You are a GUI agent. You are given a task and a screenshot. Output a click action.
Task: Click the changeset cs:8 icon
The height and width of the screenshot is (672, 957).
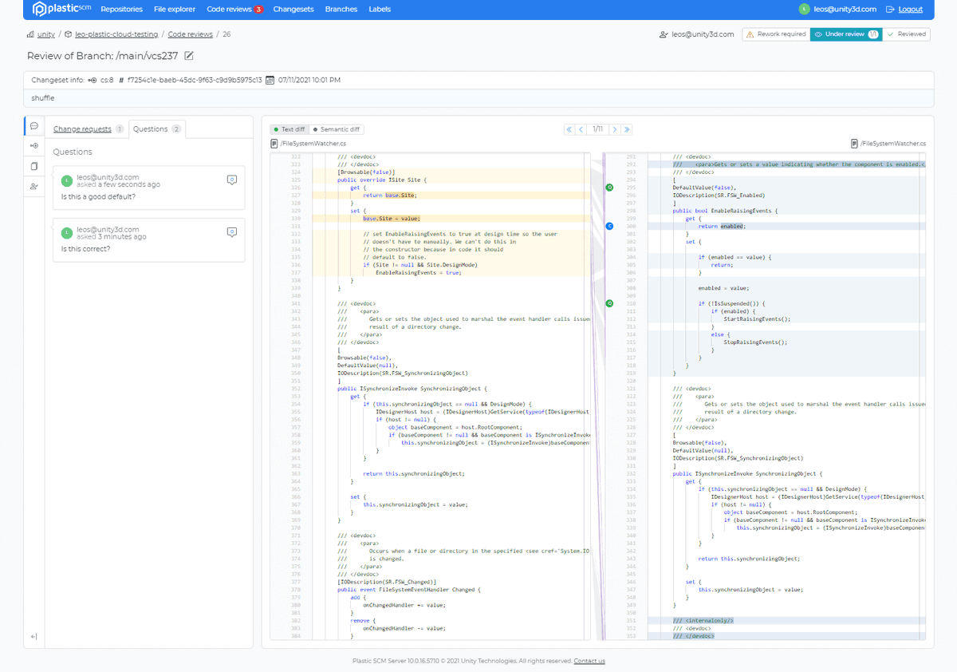click(x=93, y=80)
